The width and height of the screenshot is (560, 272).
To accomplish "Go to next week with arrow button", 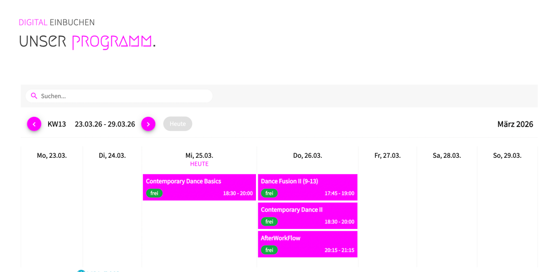I will [x=148, y=124].
